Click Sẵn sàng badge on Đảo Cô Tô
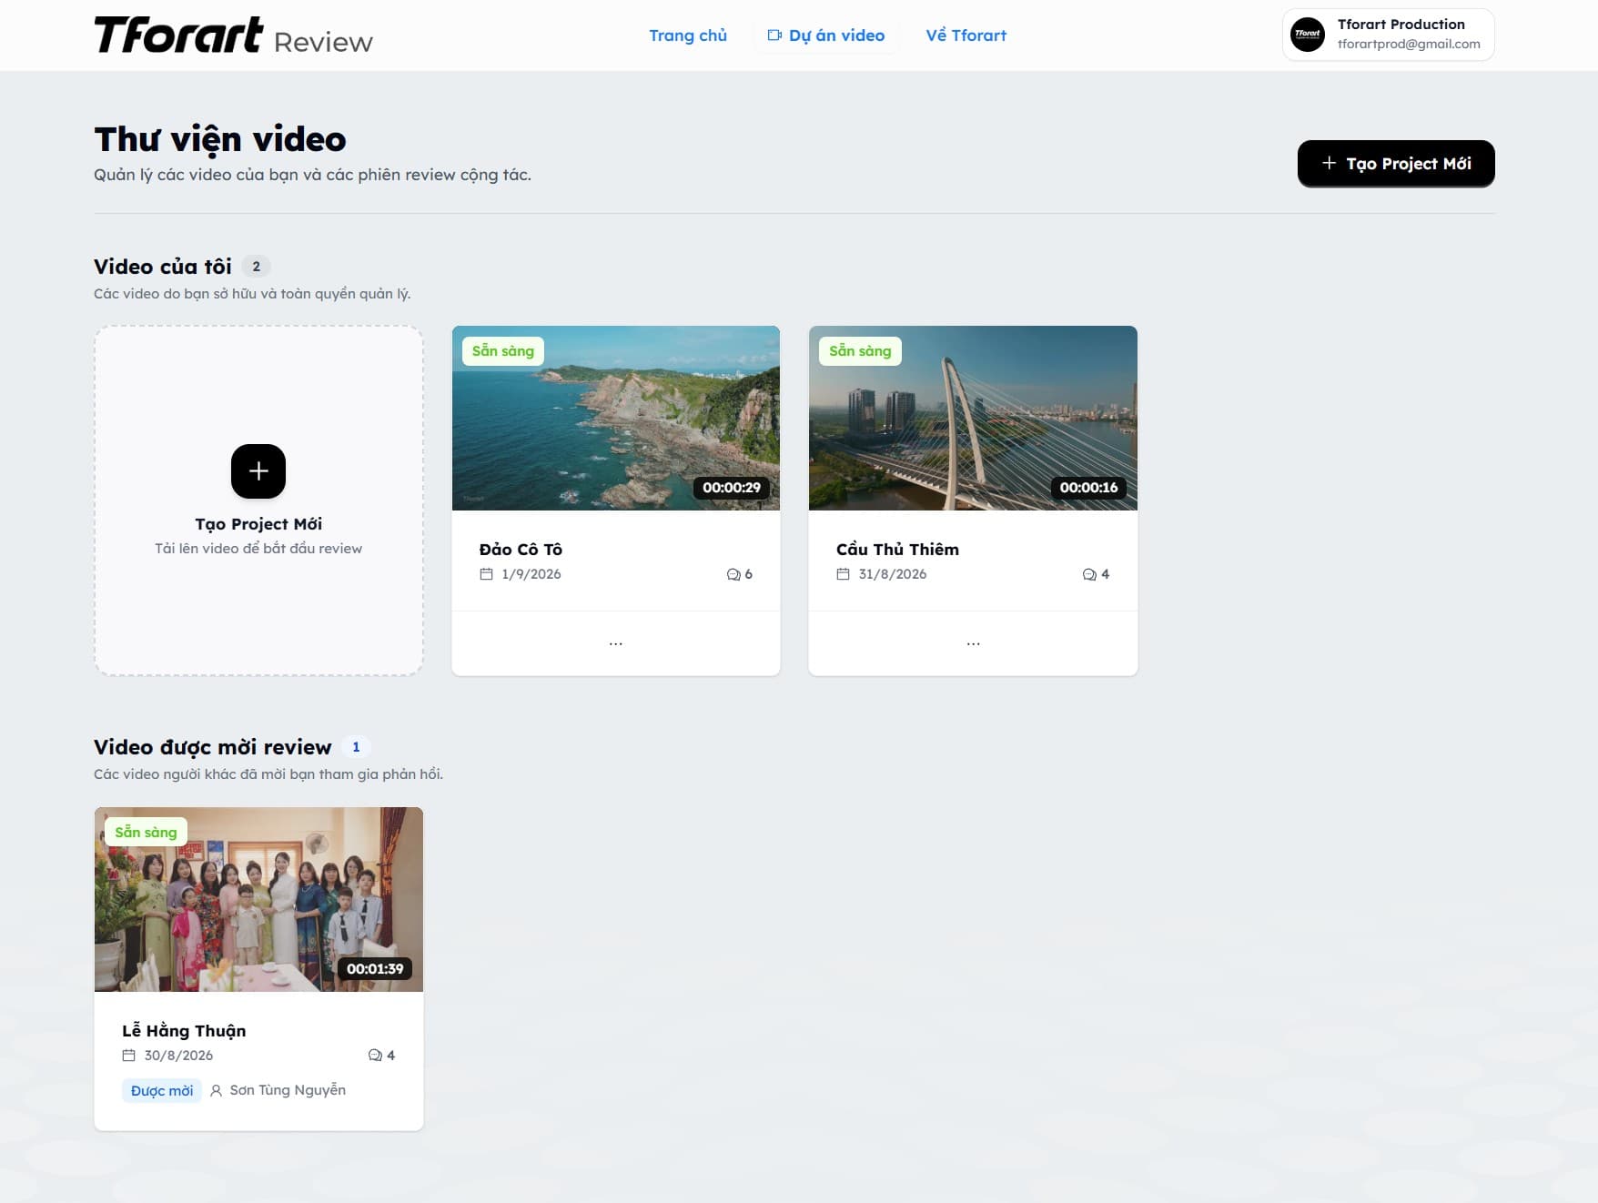The image size is (1598, 1203). coord(503,351)
